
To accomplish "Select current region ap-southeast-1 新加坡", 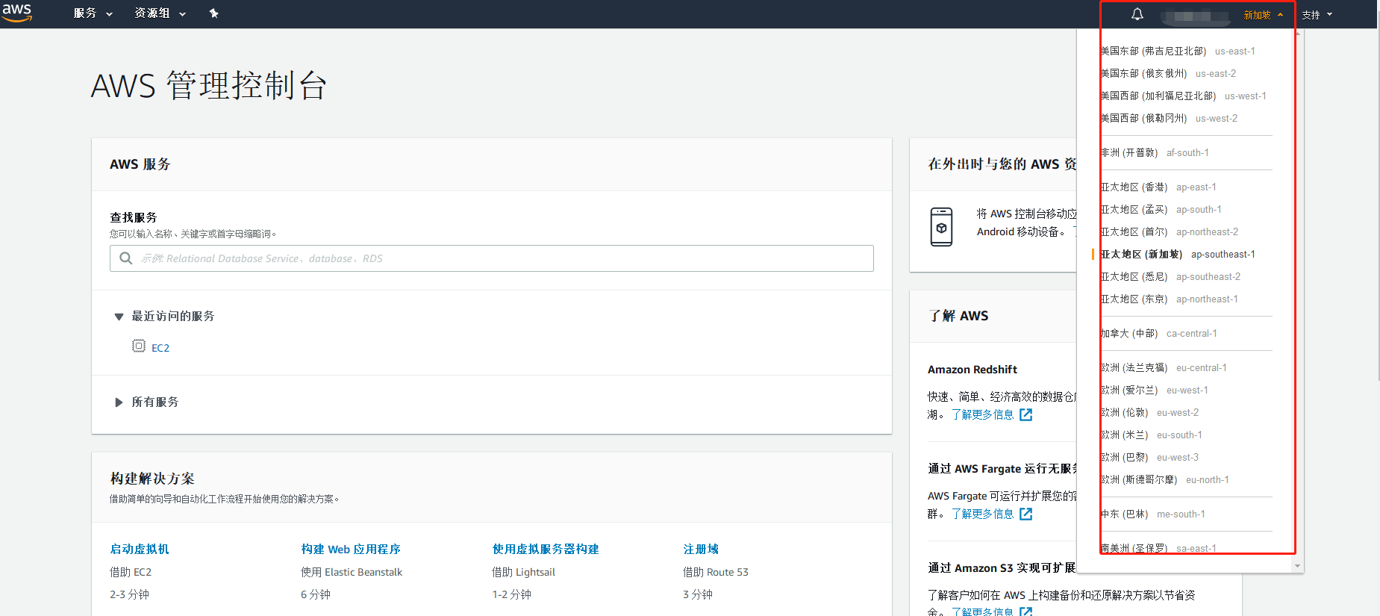I will tap(1178, 255).
